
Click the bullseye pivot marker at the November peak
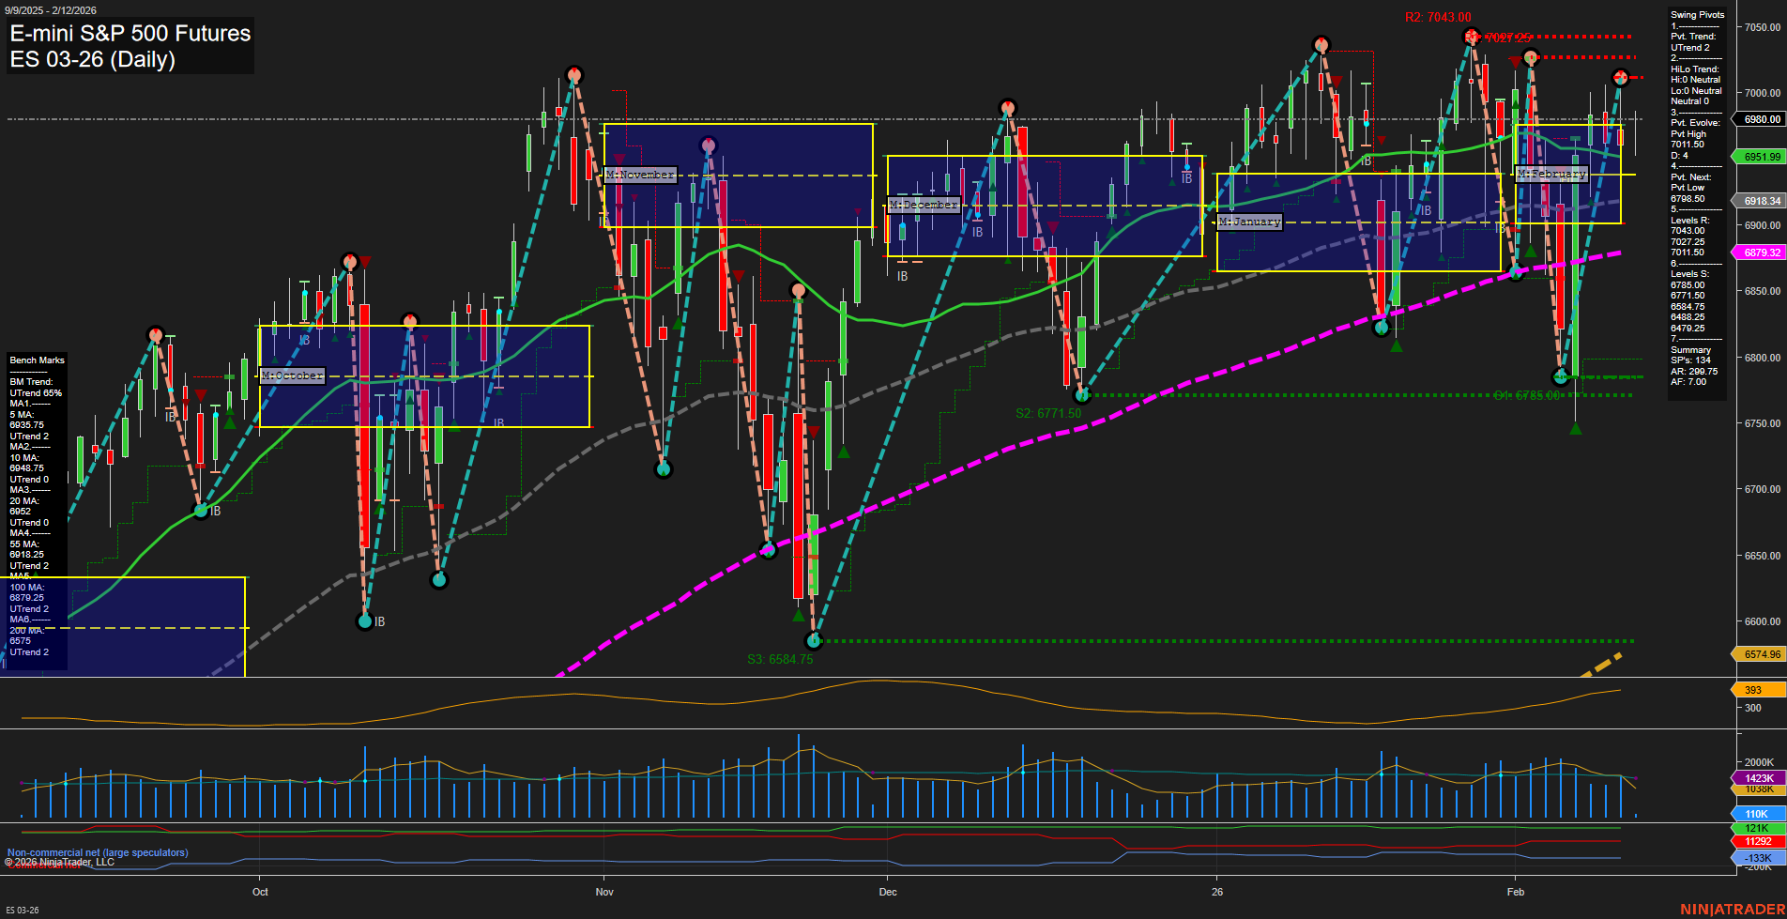coord(574,71)
